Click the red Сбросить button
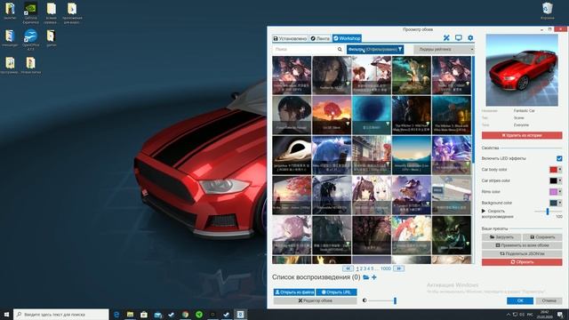 click(522, 262)
